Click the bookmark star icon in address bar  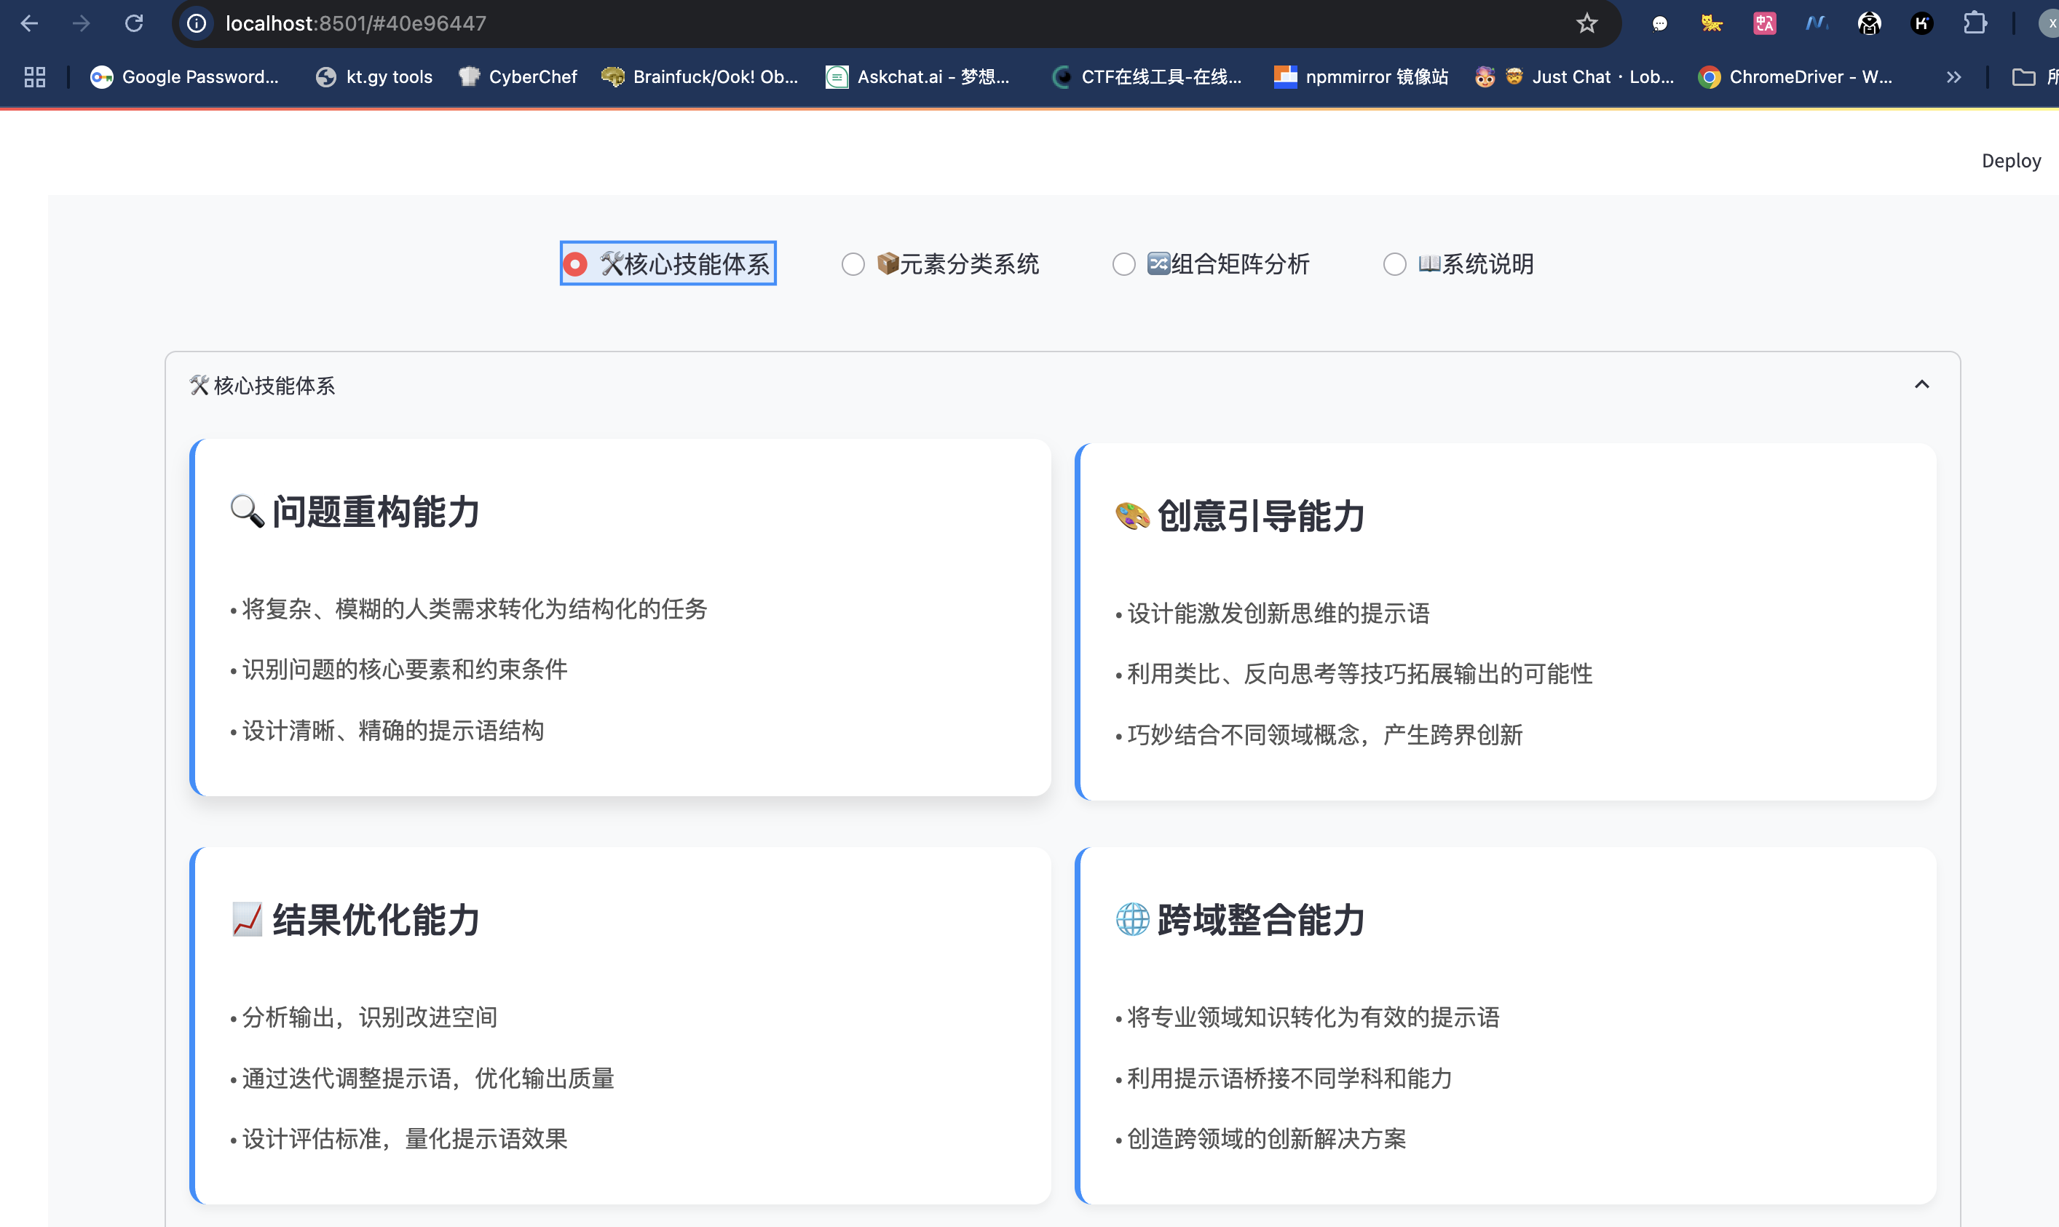click(1586, 23)
